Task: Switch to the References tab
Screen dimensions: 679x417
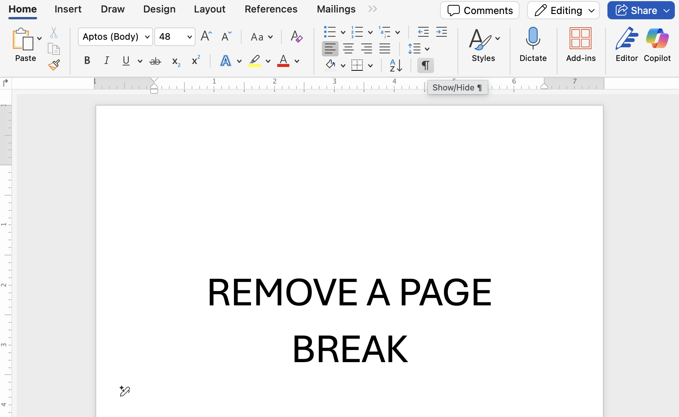Action: [x=271, y=9]
